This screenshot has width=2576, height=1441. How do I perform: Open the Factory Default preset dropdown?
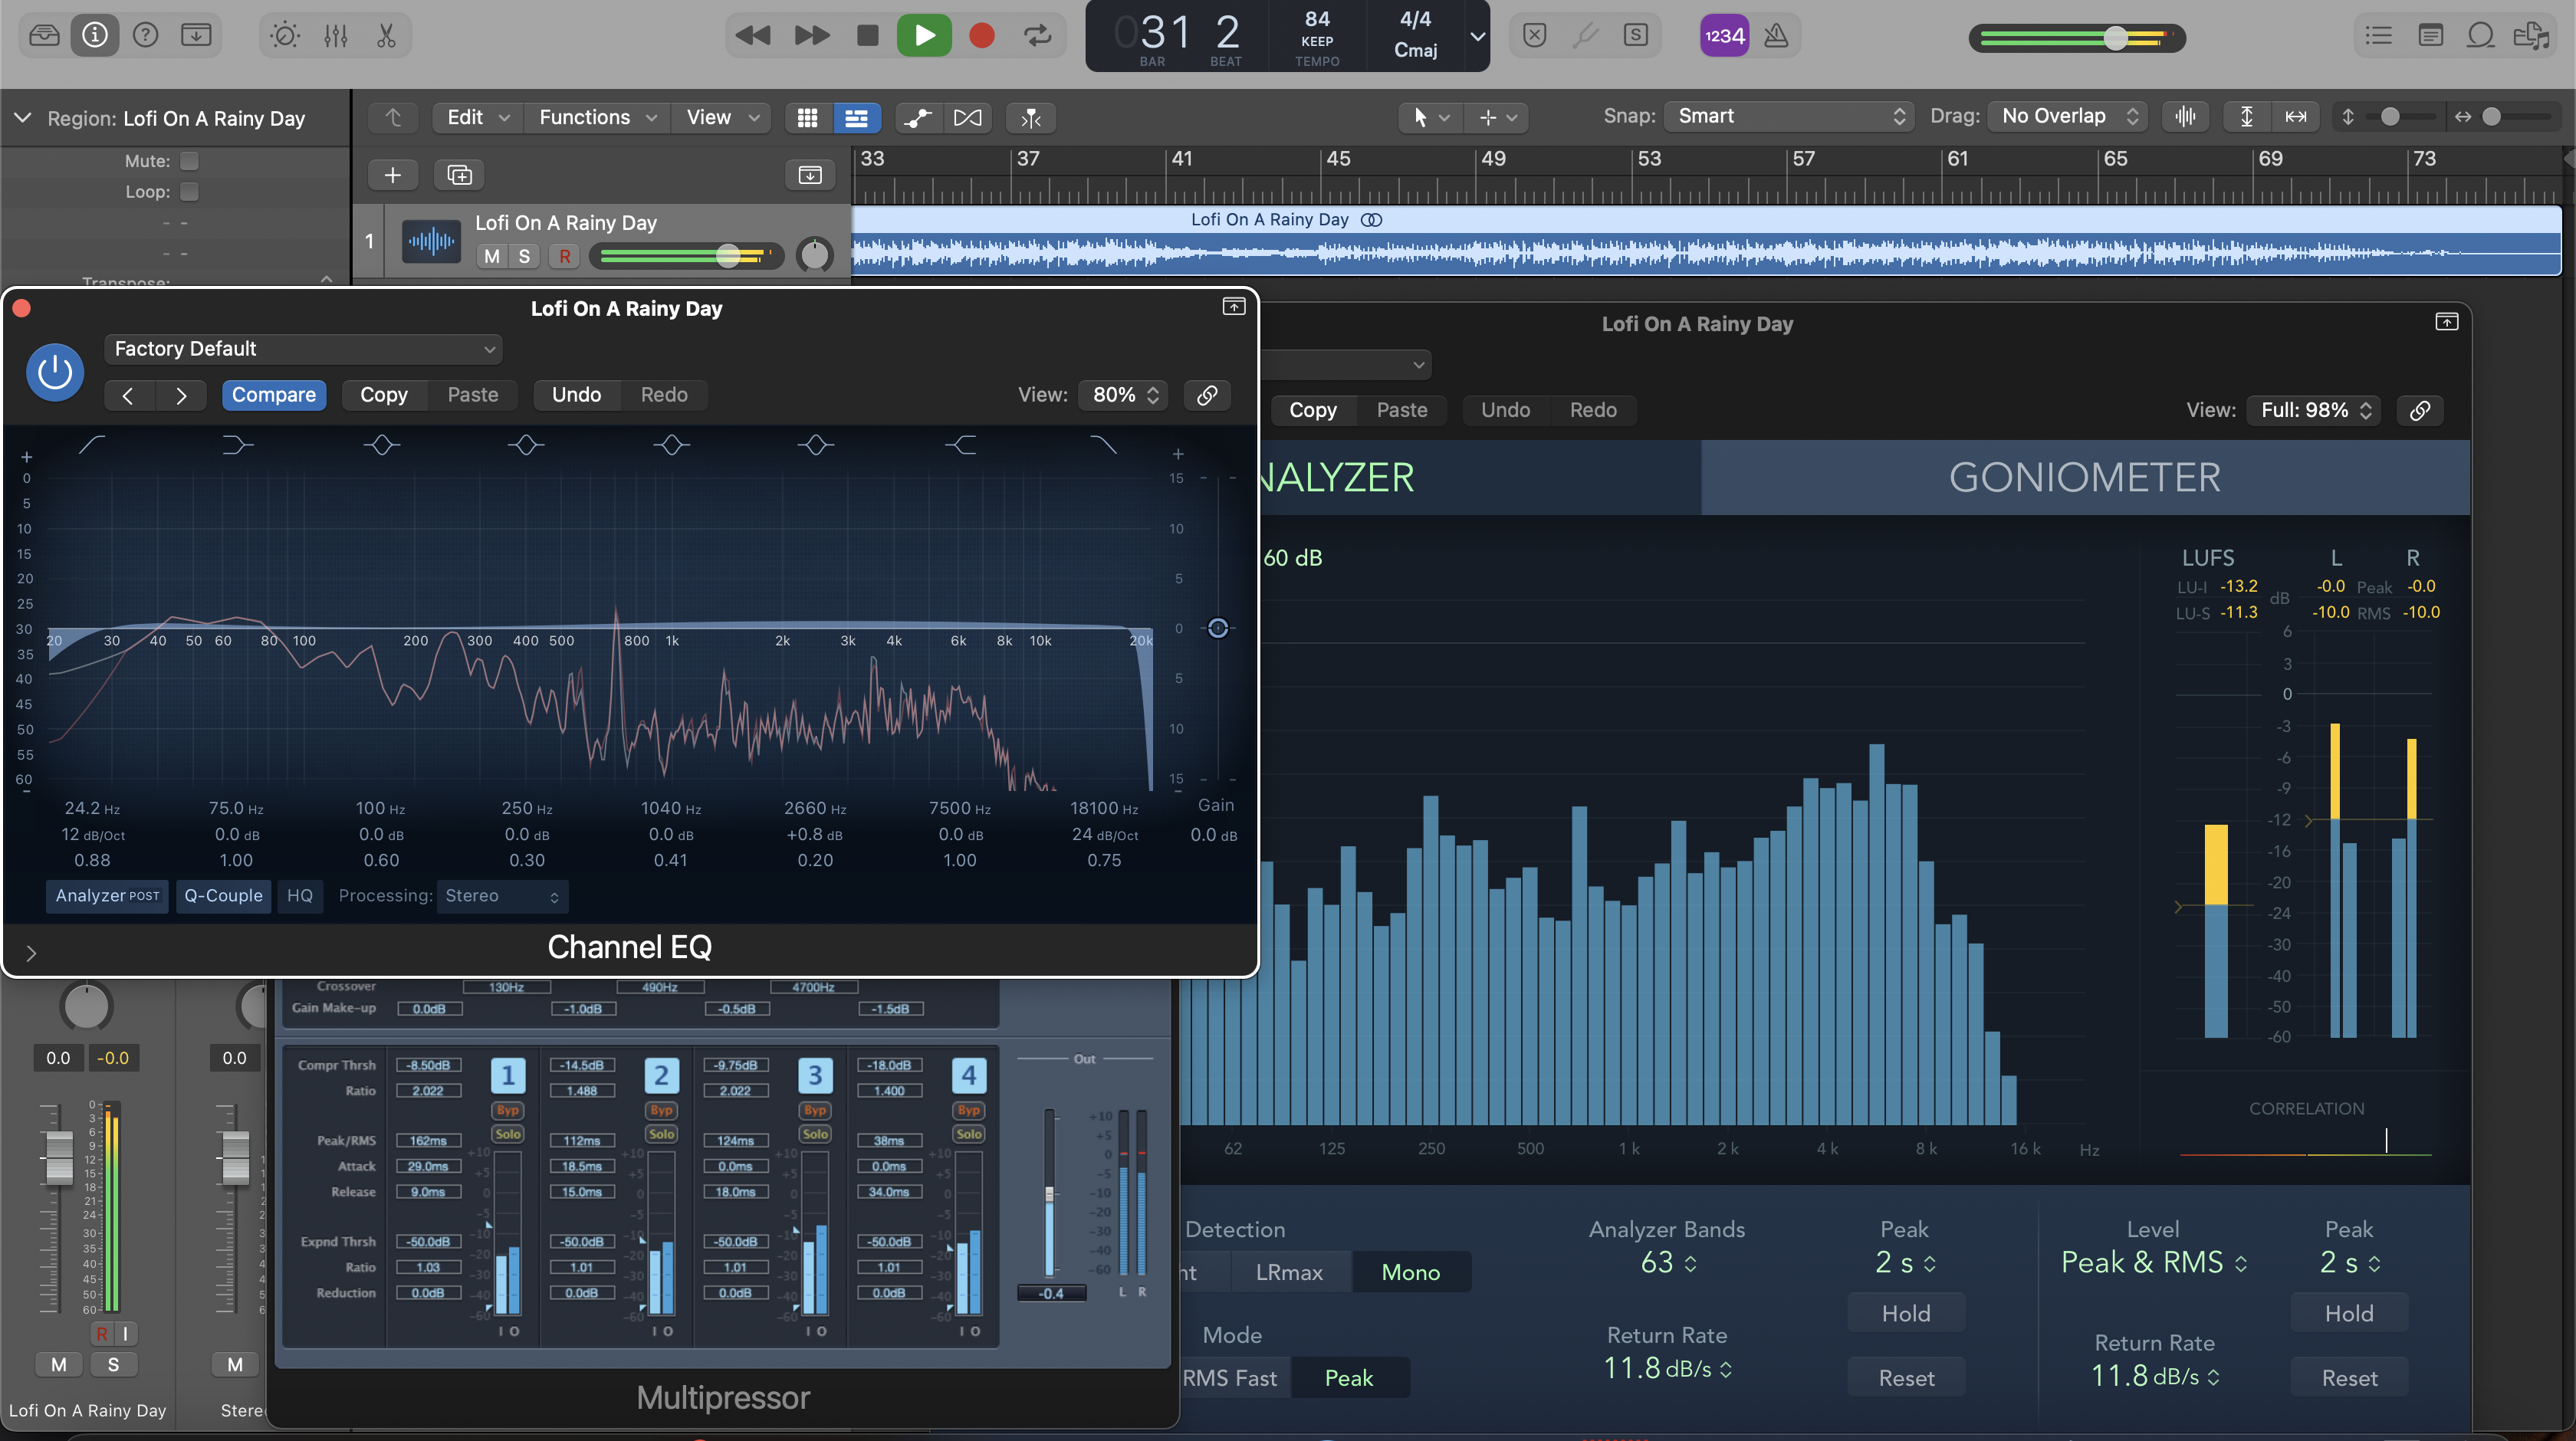tap(303, 349)
